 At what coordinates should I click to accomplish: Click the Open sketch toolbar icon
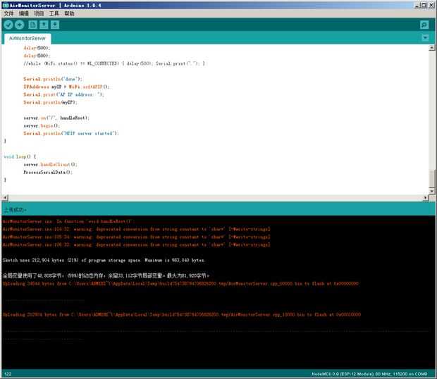pyautogui.click(x=44, y=25)
